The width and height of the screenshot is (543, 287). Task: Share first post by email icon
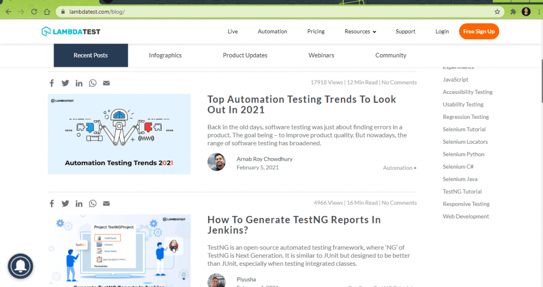(107, 83)
